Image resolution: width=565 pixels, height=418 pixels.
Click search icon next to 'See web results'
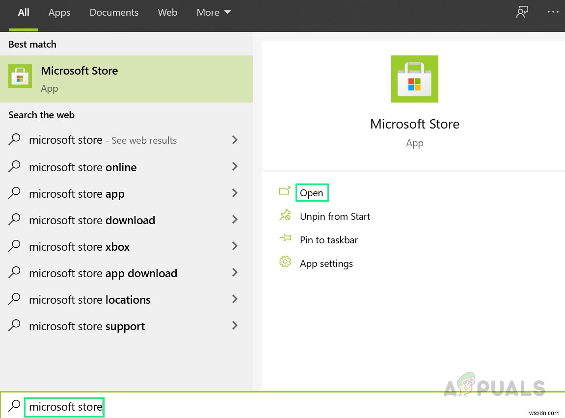pyautogui.click(x=14, y=139)
